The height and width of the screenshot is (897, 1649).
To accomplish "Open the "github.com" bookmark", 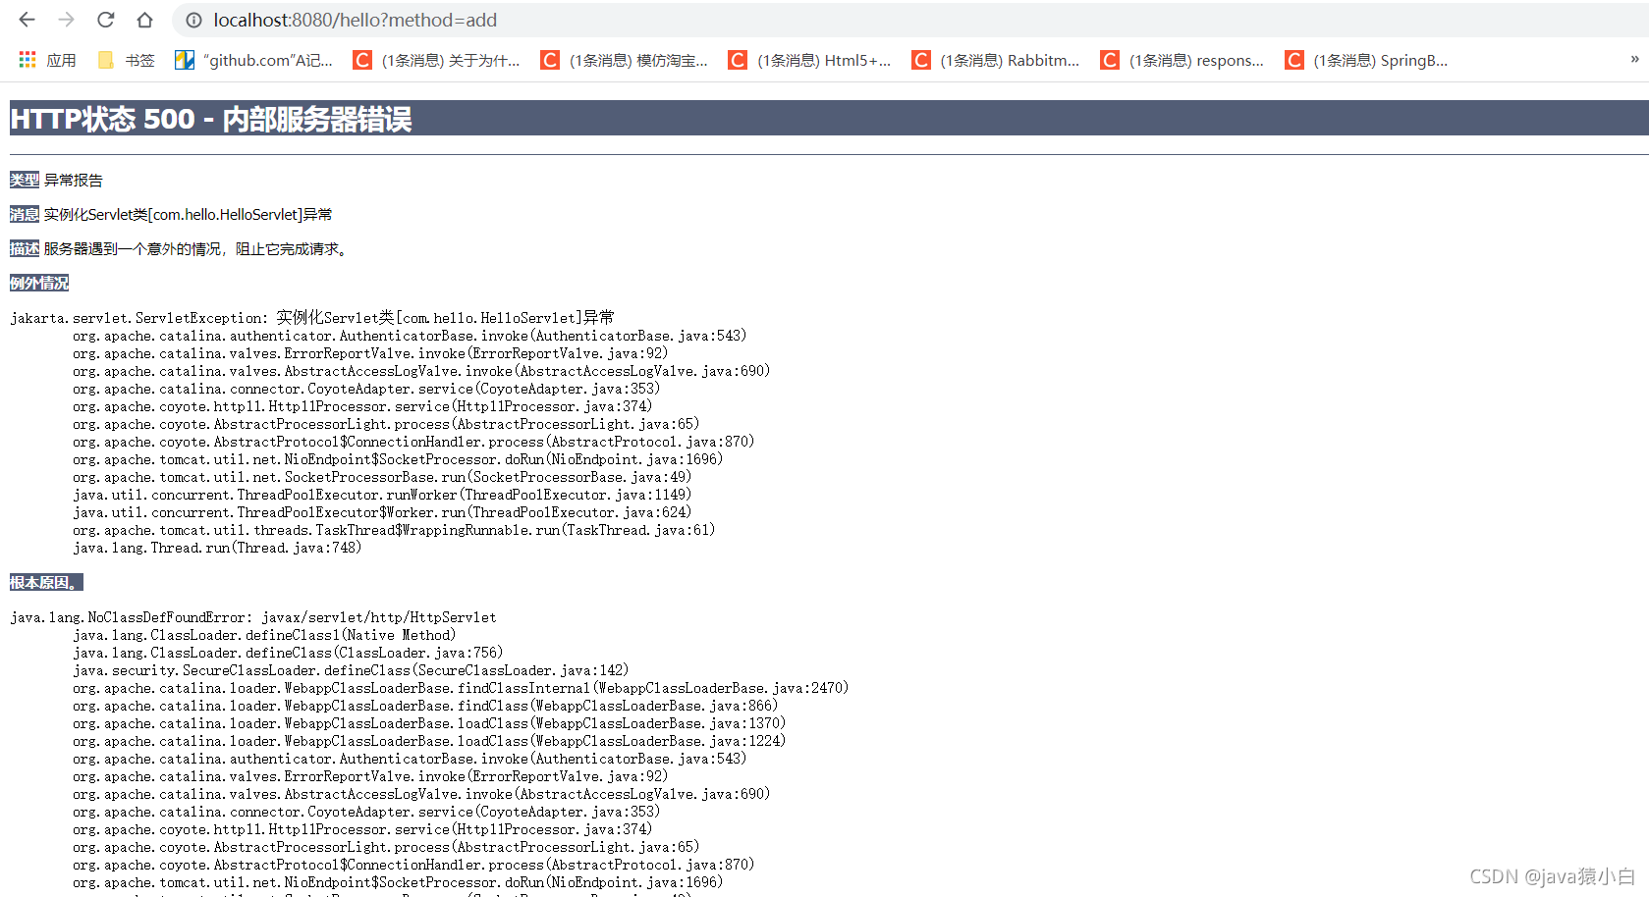I will pos(254,60).
